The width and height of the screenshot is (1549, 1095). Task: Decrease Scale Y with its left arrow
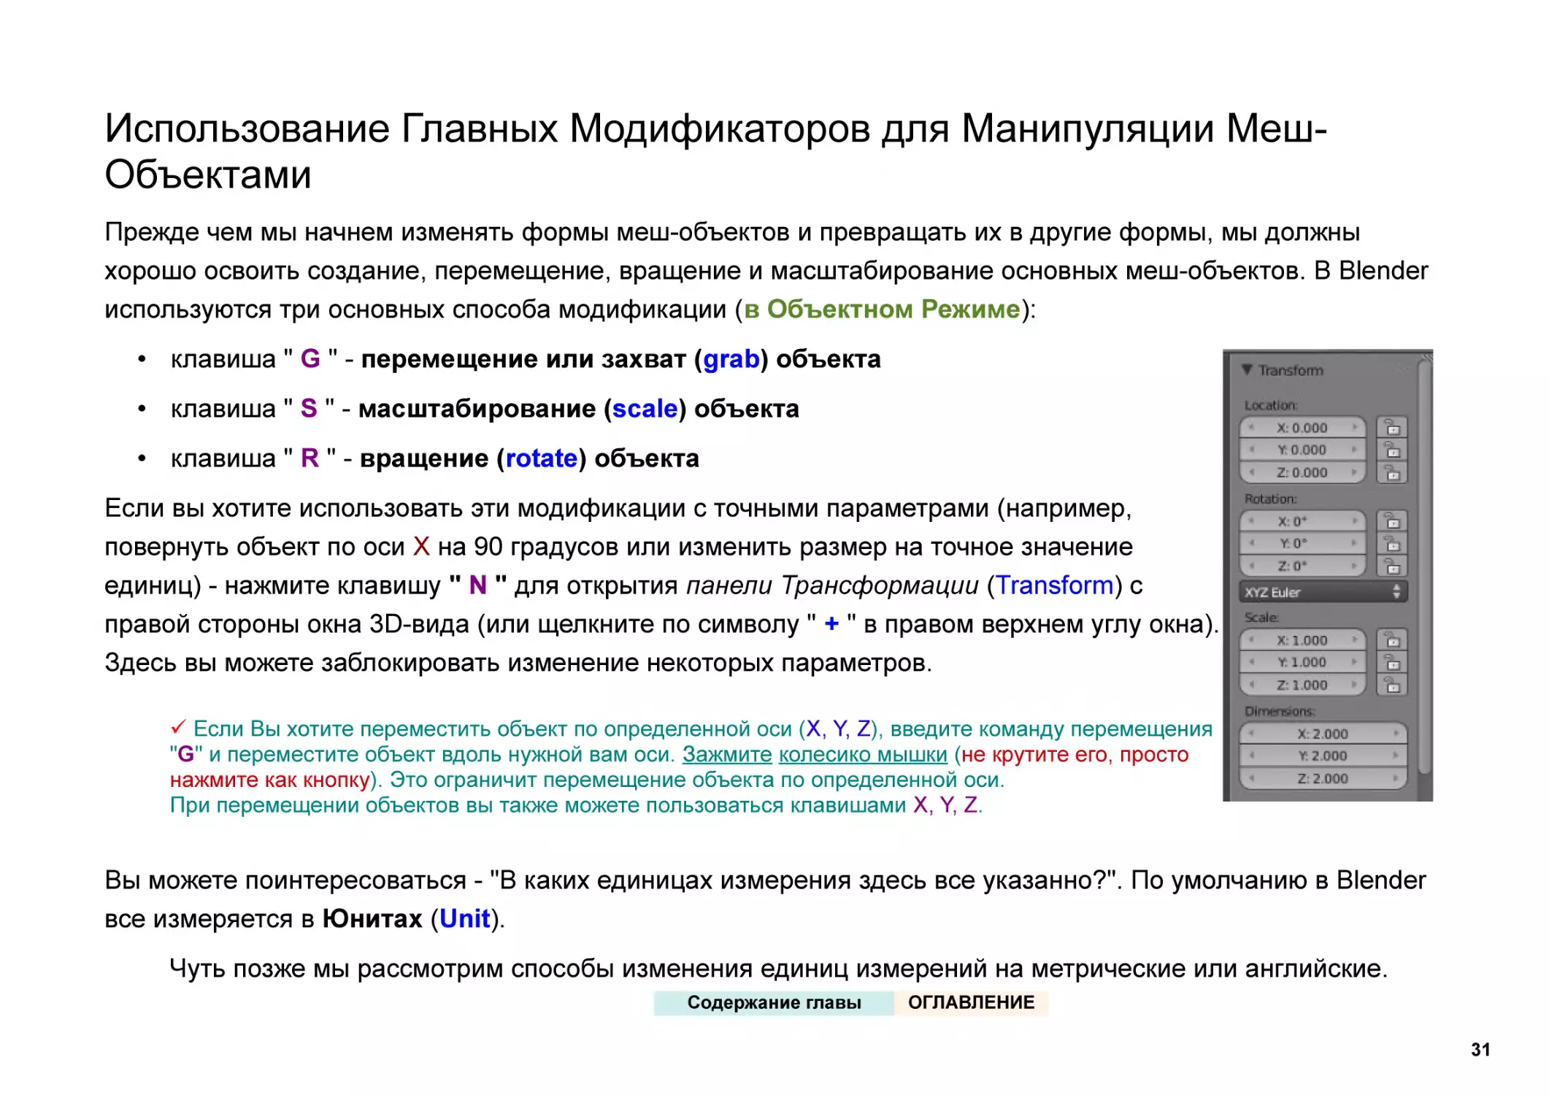pos(1251,662)
